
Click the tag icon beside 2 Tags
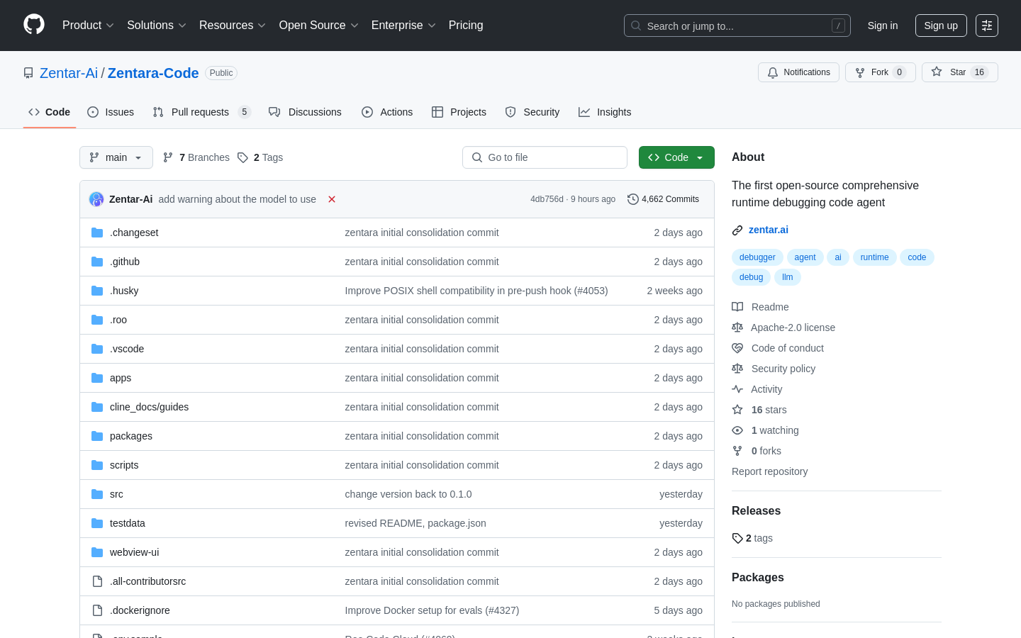click(x=242, y=157)
